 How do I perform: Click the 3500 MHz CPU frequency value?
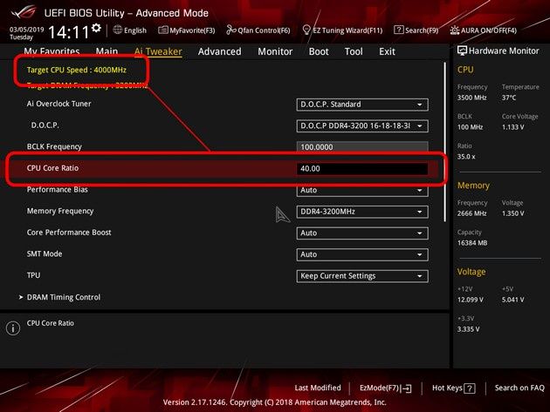(x=471, y=98)
